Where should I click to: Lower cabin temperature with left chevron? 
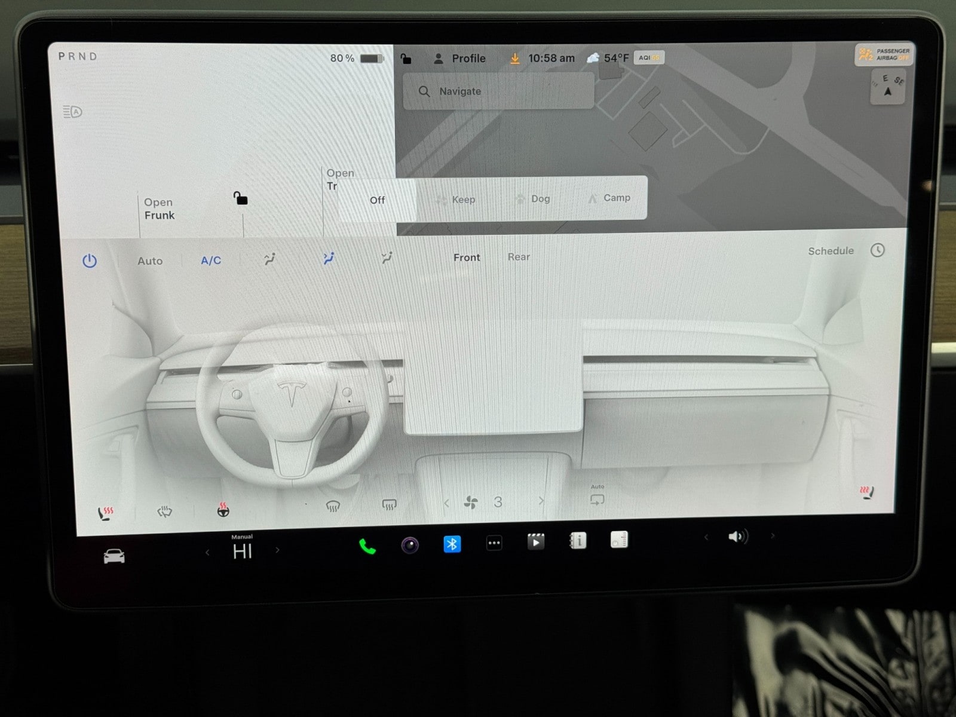[x=207, y=552]
